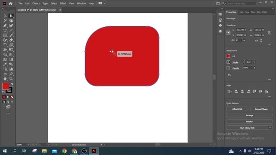This screenshot has width=276, height=155.
Task: Select the Zoom tool
Action: coord(11,79)
